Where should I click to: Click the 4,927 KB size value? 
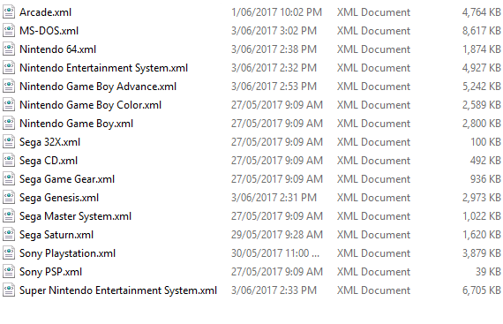(482, 68)
